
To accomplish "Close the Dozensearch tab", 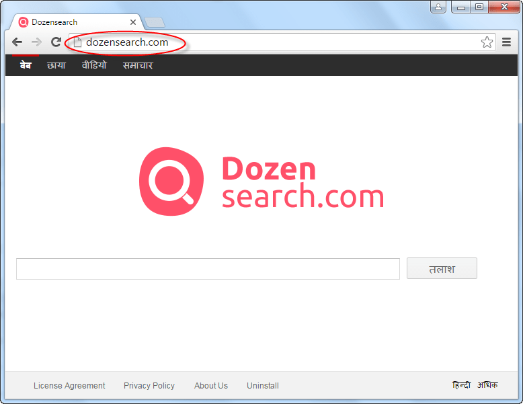I will click(x=132, y=22).
